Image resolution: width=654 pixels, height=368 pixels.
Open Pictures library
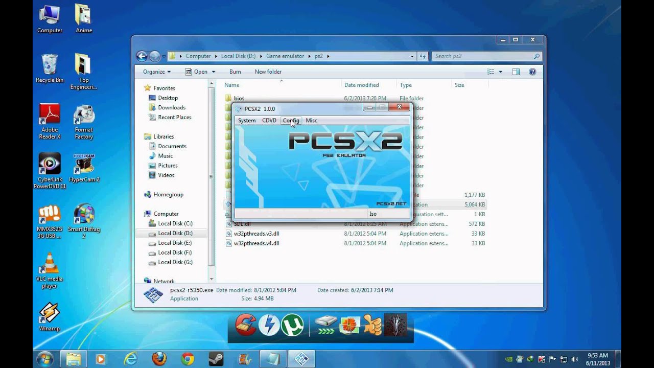168,166
